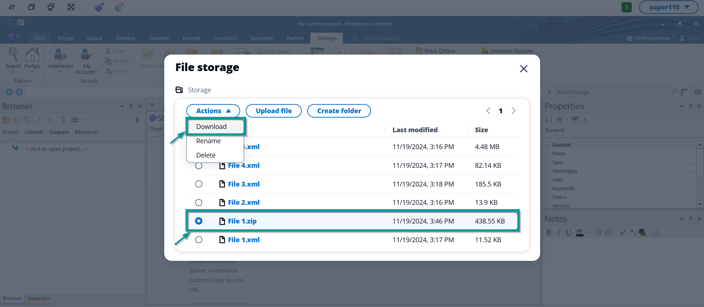This screenshot has height=307, width=704.
Task: Click the navigate forward arrow button
Action: 19,92
